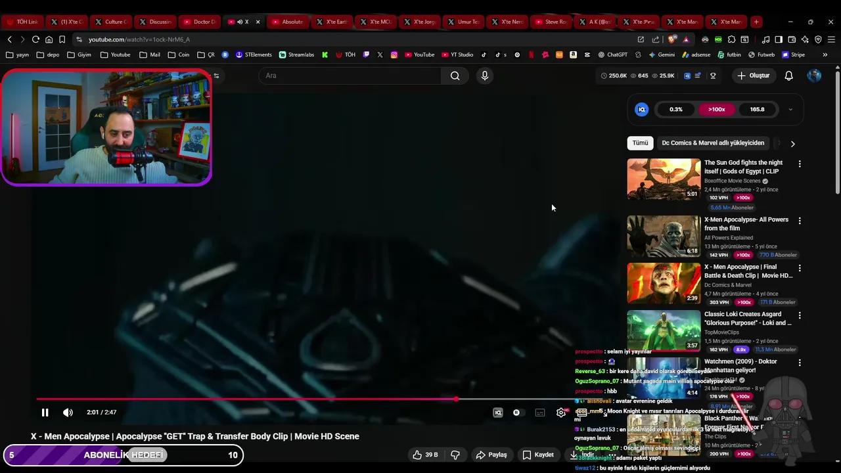Open the YT Studio bookmark
Screen dimensions: 841x473
pos(456,55)
